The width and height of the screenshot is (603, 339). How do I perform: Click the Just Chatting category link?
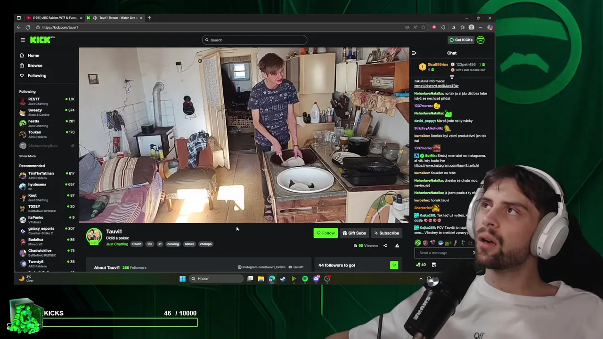(117, 244)
